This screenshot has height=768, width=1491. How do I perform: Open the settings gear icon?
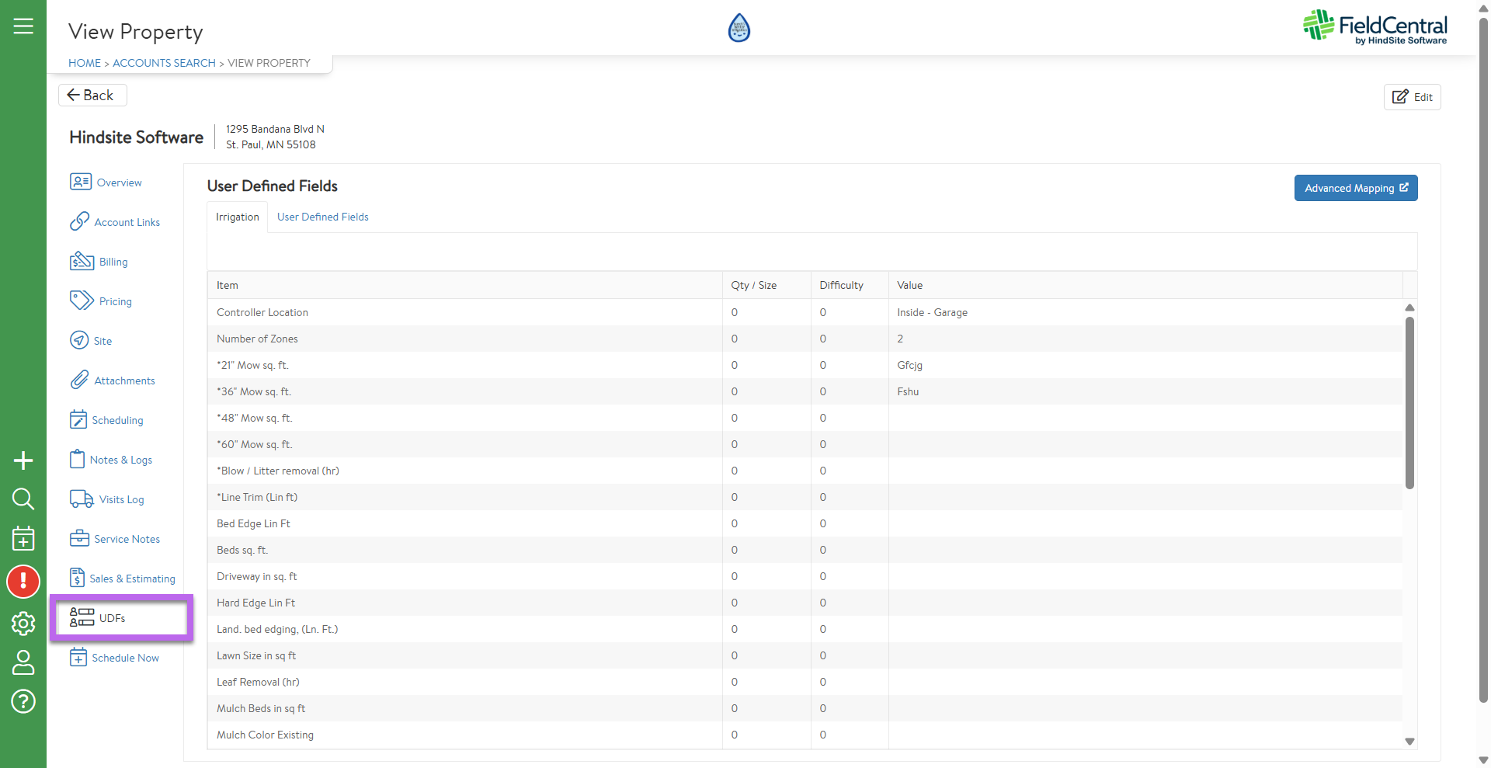coord(23,623)
